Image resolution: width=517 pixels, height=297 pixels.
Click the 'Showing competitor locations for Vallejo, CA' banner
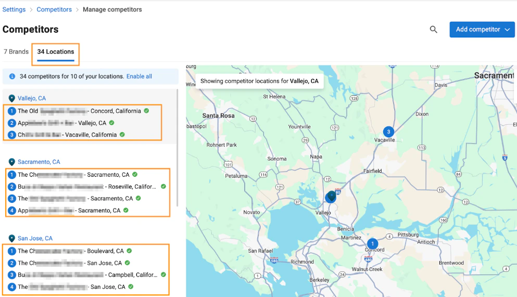[x=259, y=81]
